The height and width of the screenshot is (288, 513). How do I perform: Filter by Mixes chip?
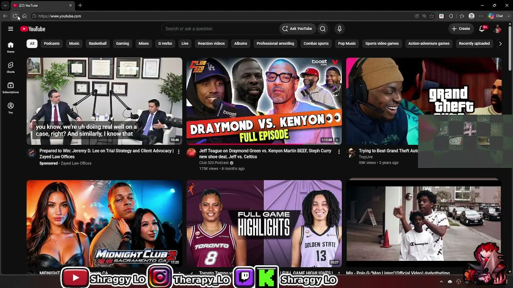coord(143,44)
